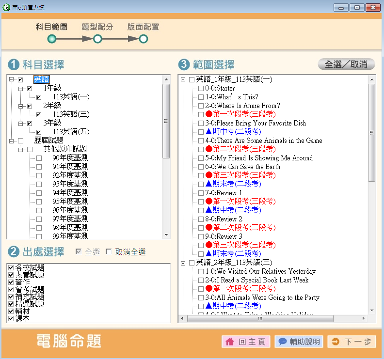Click the 科目範圍 step circle icon
The width and height of the screenshot is (384, 359).
coord(52,39)
